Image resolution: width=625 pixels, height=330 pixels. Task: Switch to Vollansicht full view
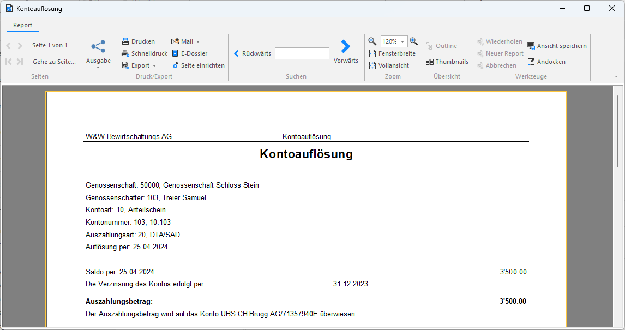click(x=389, y=65)
